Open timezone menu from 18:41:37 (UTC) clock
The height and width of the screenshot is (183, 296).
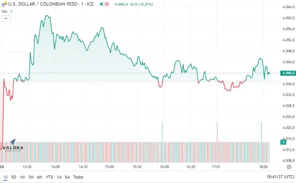pos(280,177)
